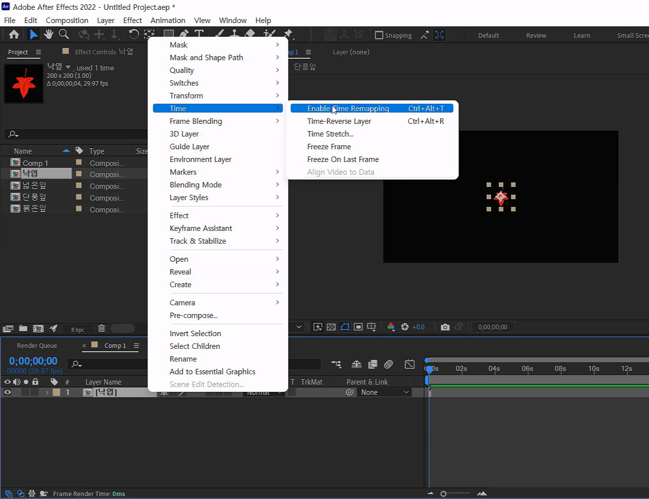Switch to the Render Queue tab
Viewport: 649px width, 499px height.
(x=37, y=345)
